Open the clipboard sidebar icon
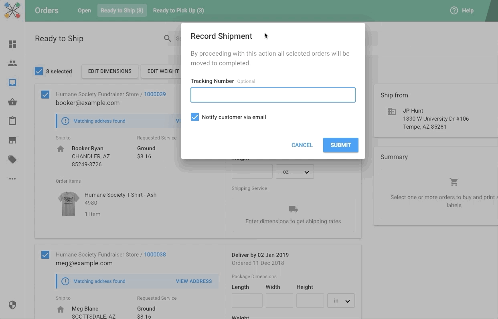 [12, 121]
